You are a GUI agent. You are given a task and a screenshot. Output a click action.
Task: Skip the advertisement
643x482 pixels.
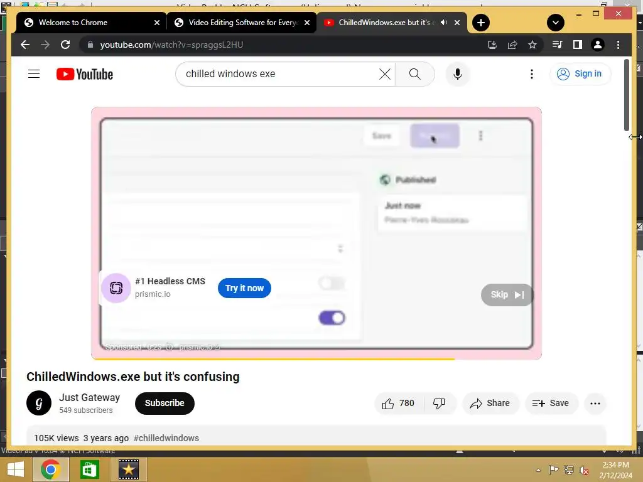click(507, 295)
